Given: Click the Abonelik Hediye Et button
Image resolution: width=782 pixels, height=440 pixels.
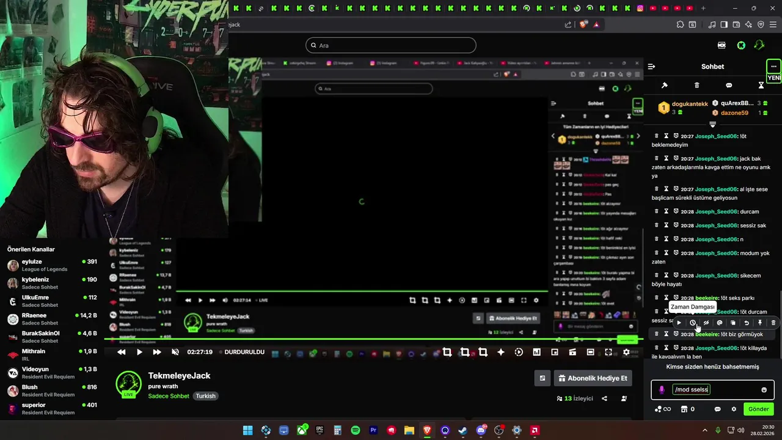Looking at the screenshot, I should point(593,378).
